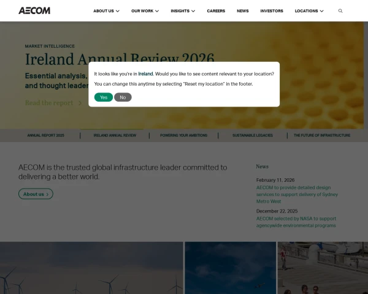Open the Insights dropdown menu

(x=183, y=11)
